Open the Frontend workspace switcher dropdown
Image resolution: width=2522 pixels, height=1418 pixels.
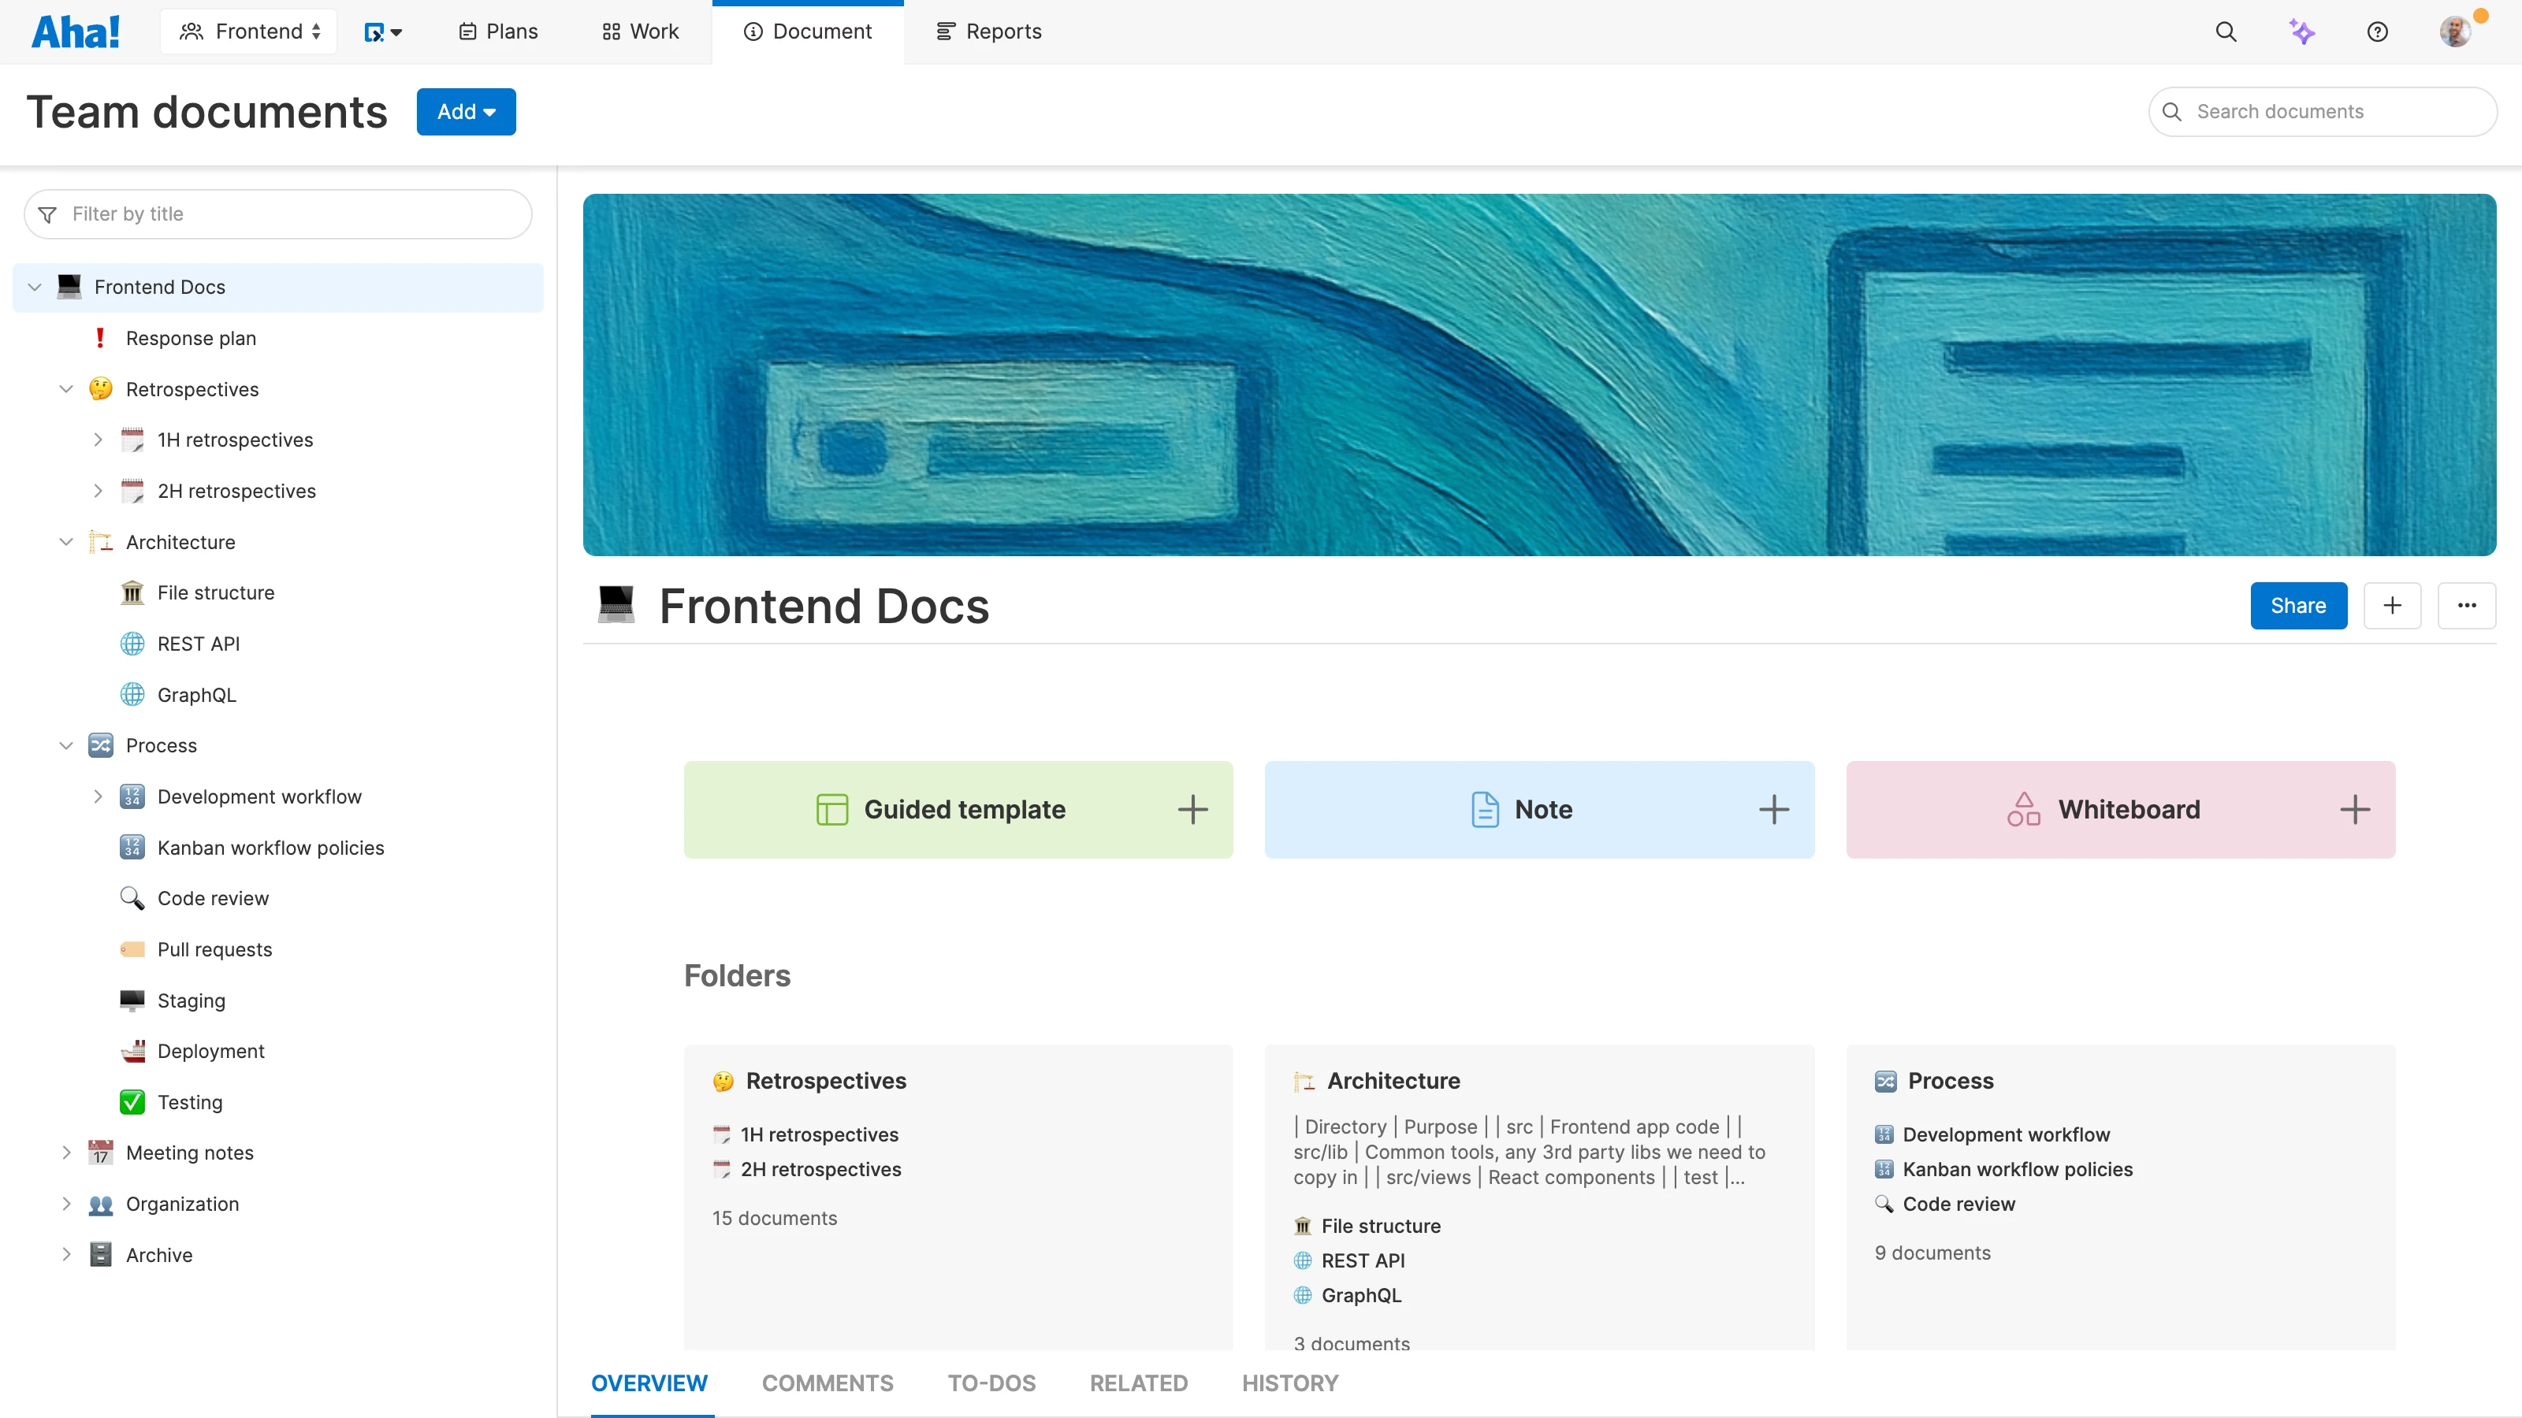tap(249, 31)
